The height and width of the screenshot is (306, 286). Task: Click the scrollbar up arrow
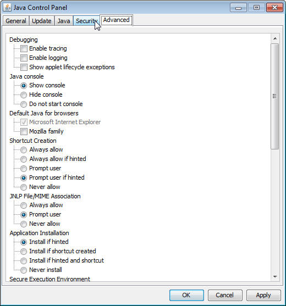275,38
